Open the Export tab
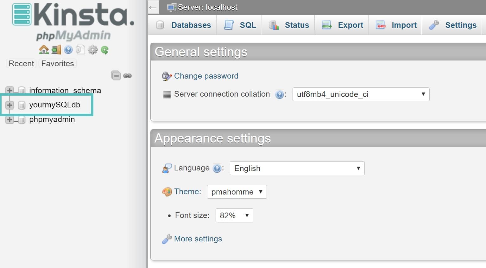The image size is (486, 268). [342, 25]
